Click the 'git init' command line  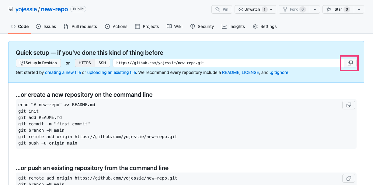click(28, 111)
